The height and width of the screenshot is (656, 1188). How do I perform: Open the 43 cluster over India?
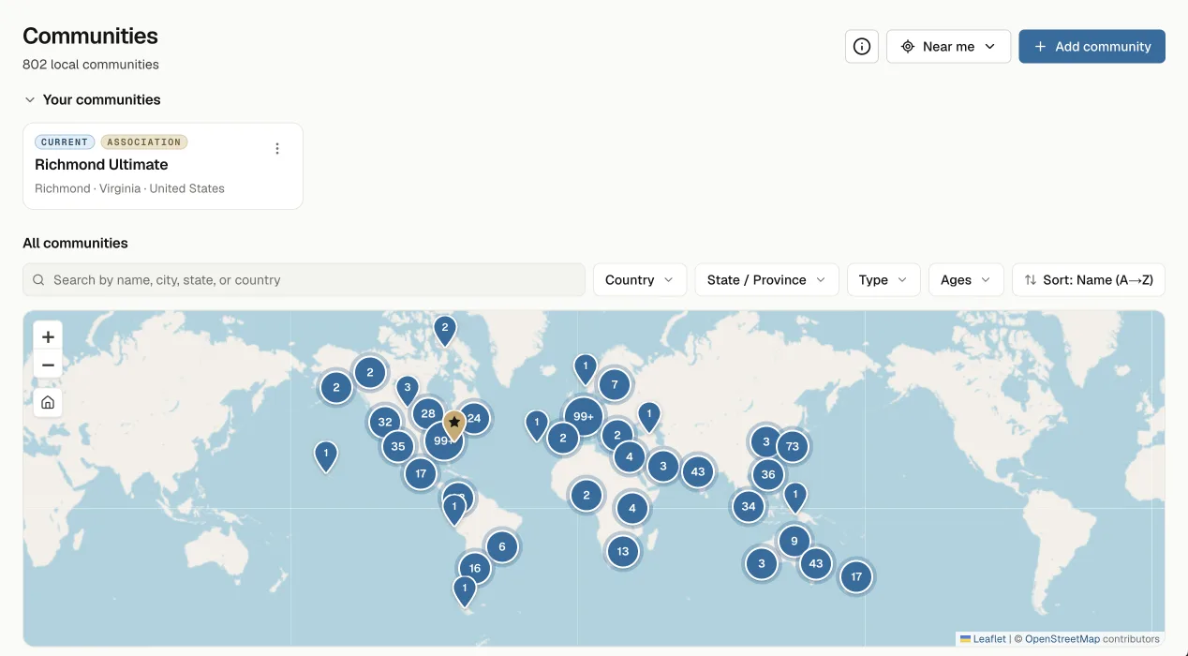tap(698, 471)
